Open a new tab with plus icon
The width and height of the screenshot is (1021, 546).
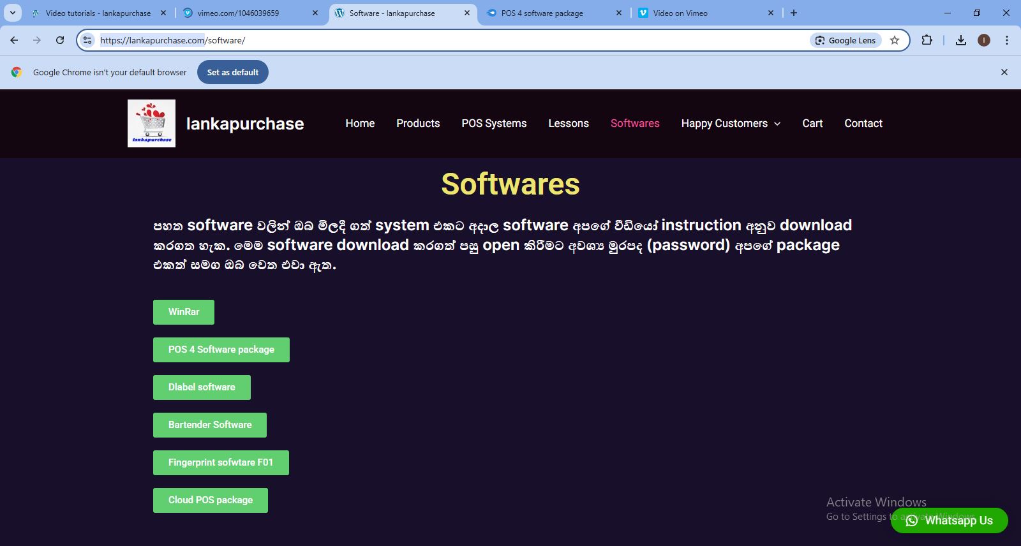coord(794,13)
